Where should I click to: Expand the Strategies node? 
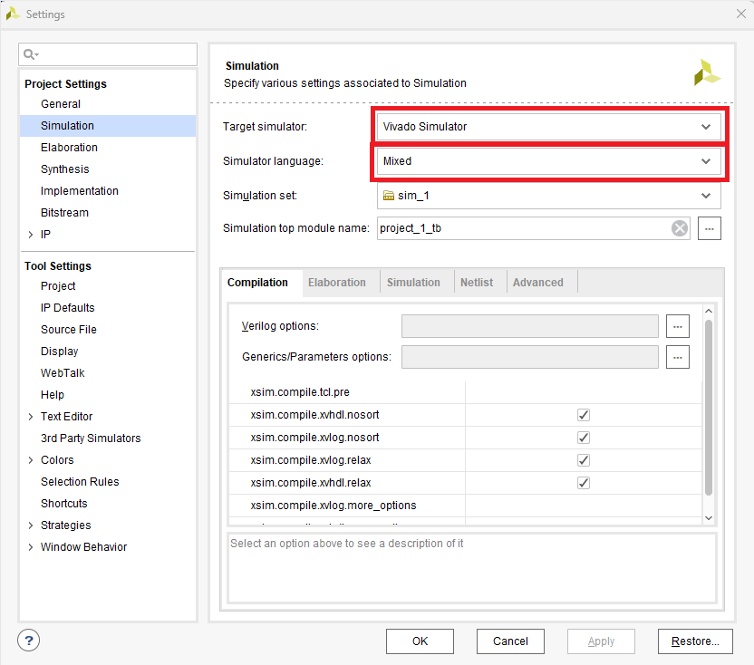coord(31,525)
